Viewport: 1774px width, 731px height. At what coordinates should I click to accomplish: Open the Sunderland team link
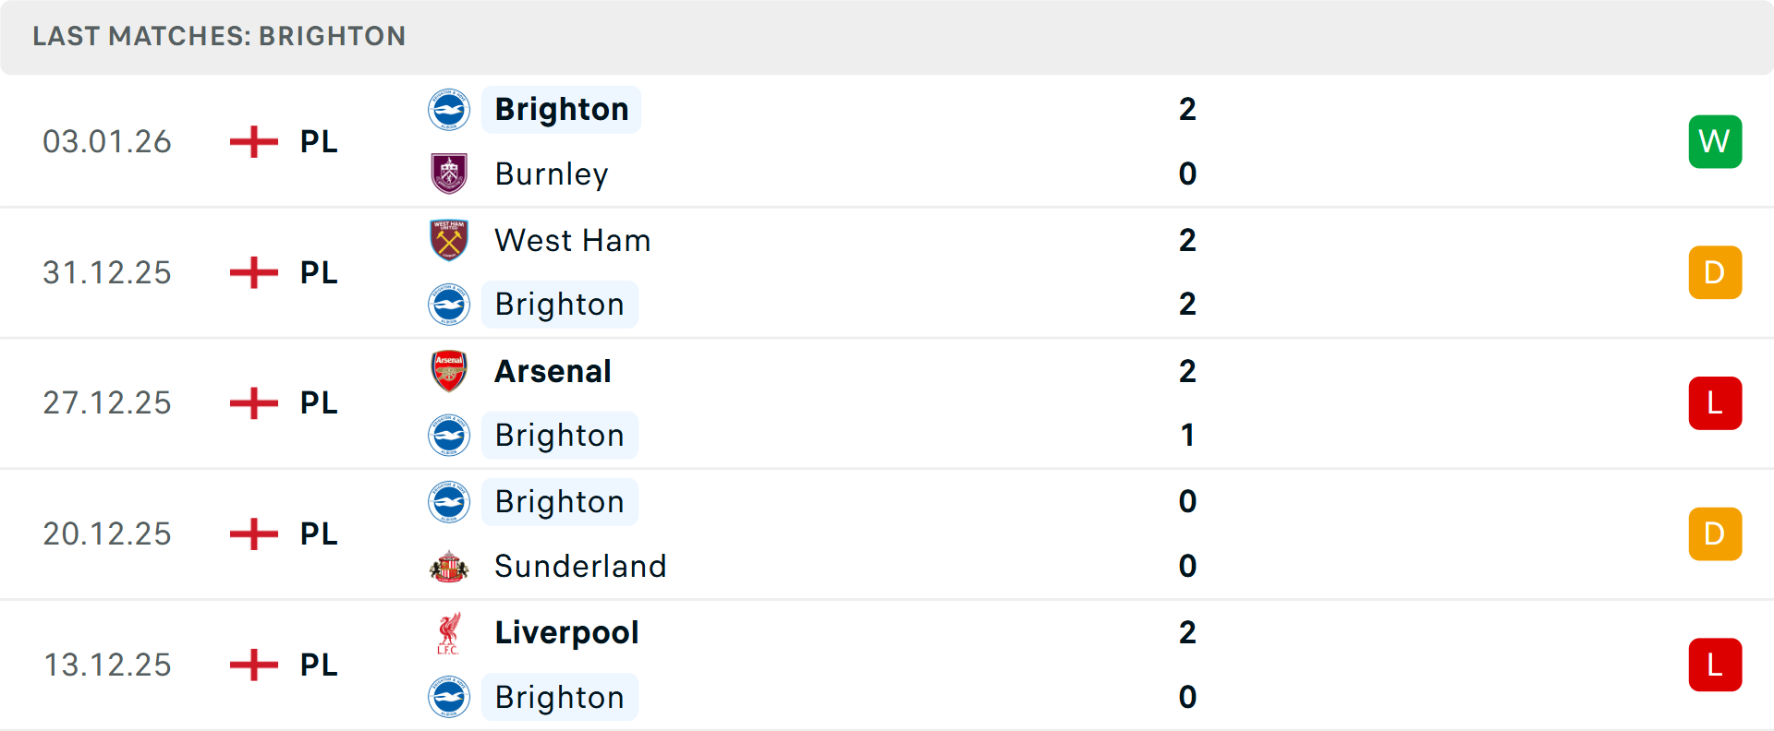click(580, 566)
